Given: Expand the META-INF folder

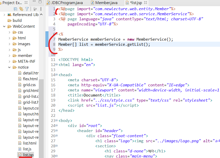Looking at the screenshot, I should pos(9,61).
